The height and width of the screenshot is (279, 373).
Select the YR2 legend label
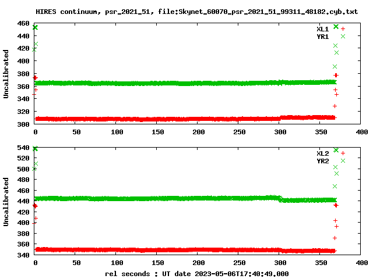pos(322,161)
